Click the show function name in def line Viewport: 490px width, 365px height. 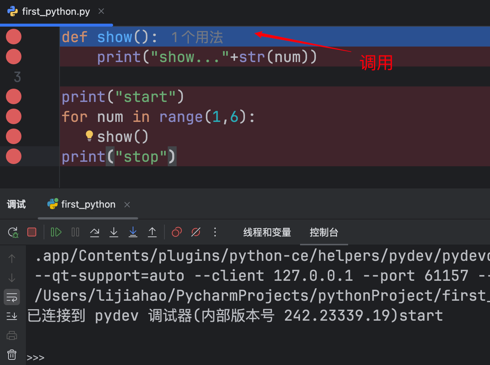pyautogui.click(x=115, y=37)
